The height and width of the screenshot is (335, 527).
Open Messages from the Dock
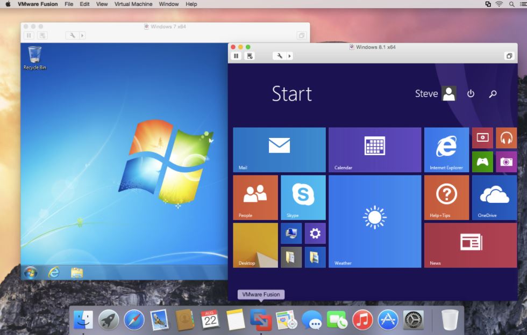[311, 319]
